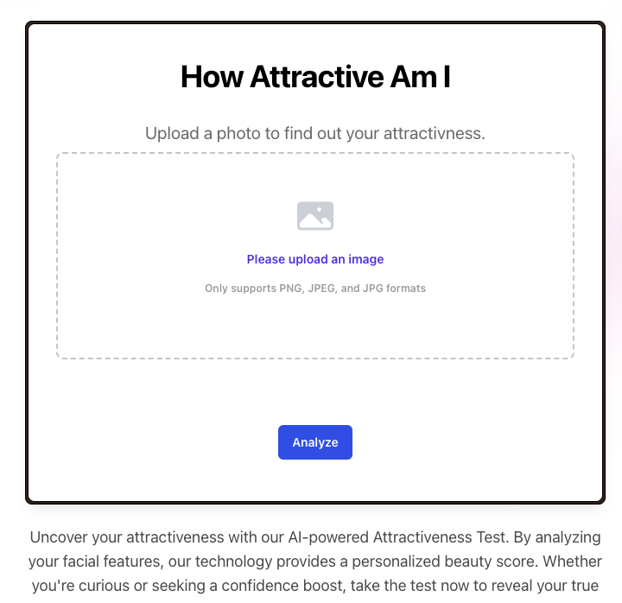622x603 pixels.
Task: Click the "Upload a photo" subtitle line
Action: (315, 134)
